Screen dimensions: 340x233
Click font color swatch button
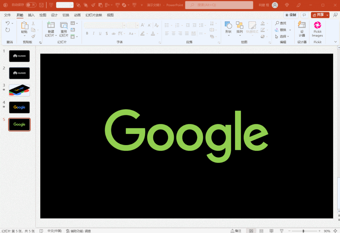(153, 34)
